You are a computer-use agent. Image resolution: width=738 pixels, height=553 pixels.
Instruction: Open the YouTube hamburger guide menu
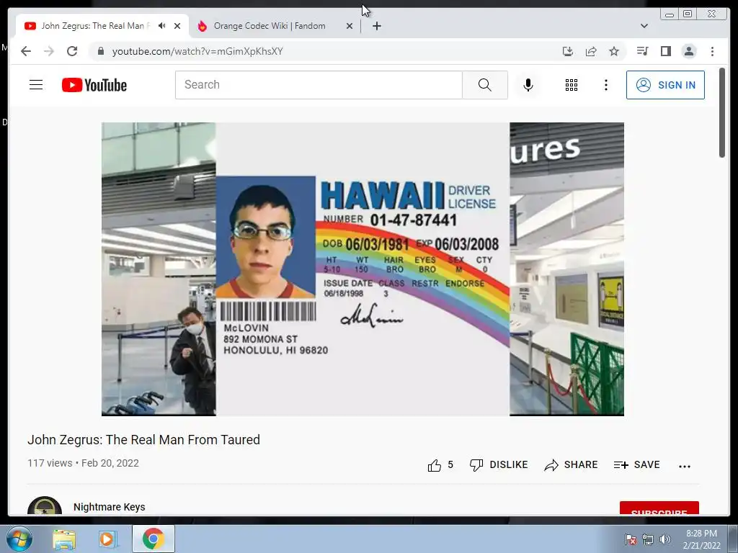[x=36, y=85]
